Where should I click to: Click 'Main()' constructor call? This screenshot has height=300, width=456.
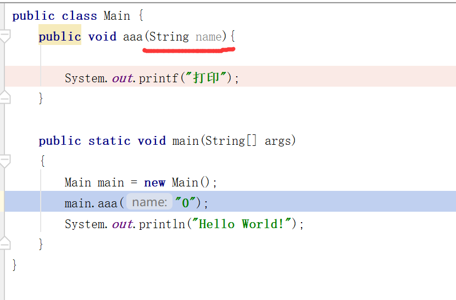tap(191, 183)
